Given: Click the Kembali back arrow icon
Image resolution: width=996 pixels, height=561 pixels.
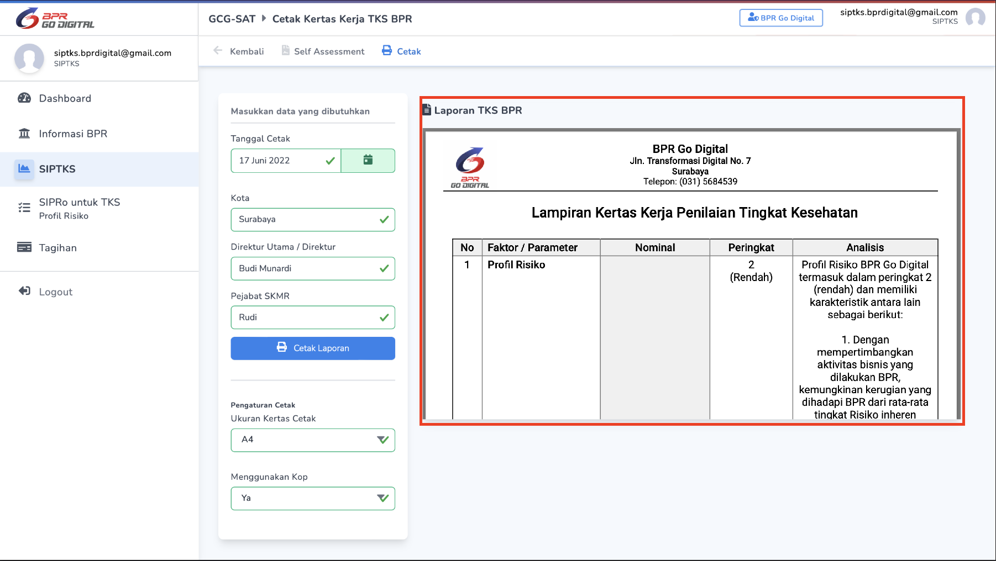Looking at the screenshot, I should pyautogui.click(x=218, y=50).
